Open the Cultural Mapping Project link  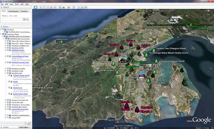coord(20,56)
